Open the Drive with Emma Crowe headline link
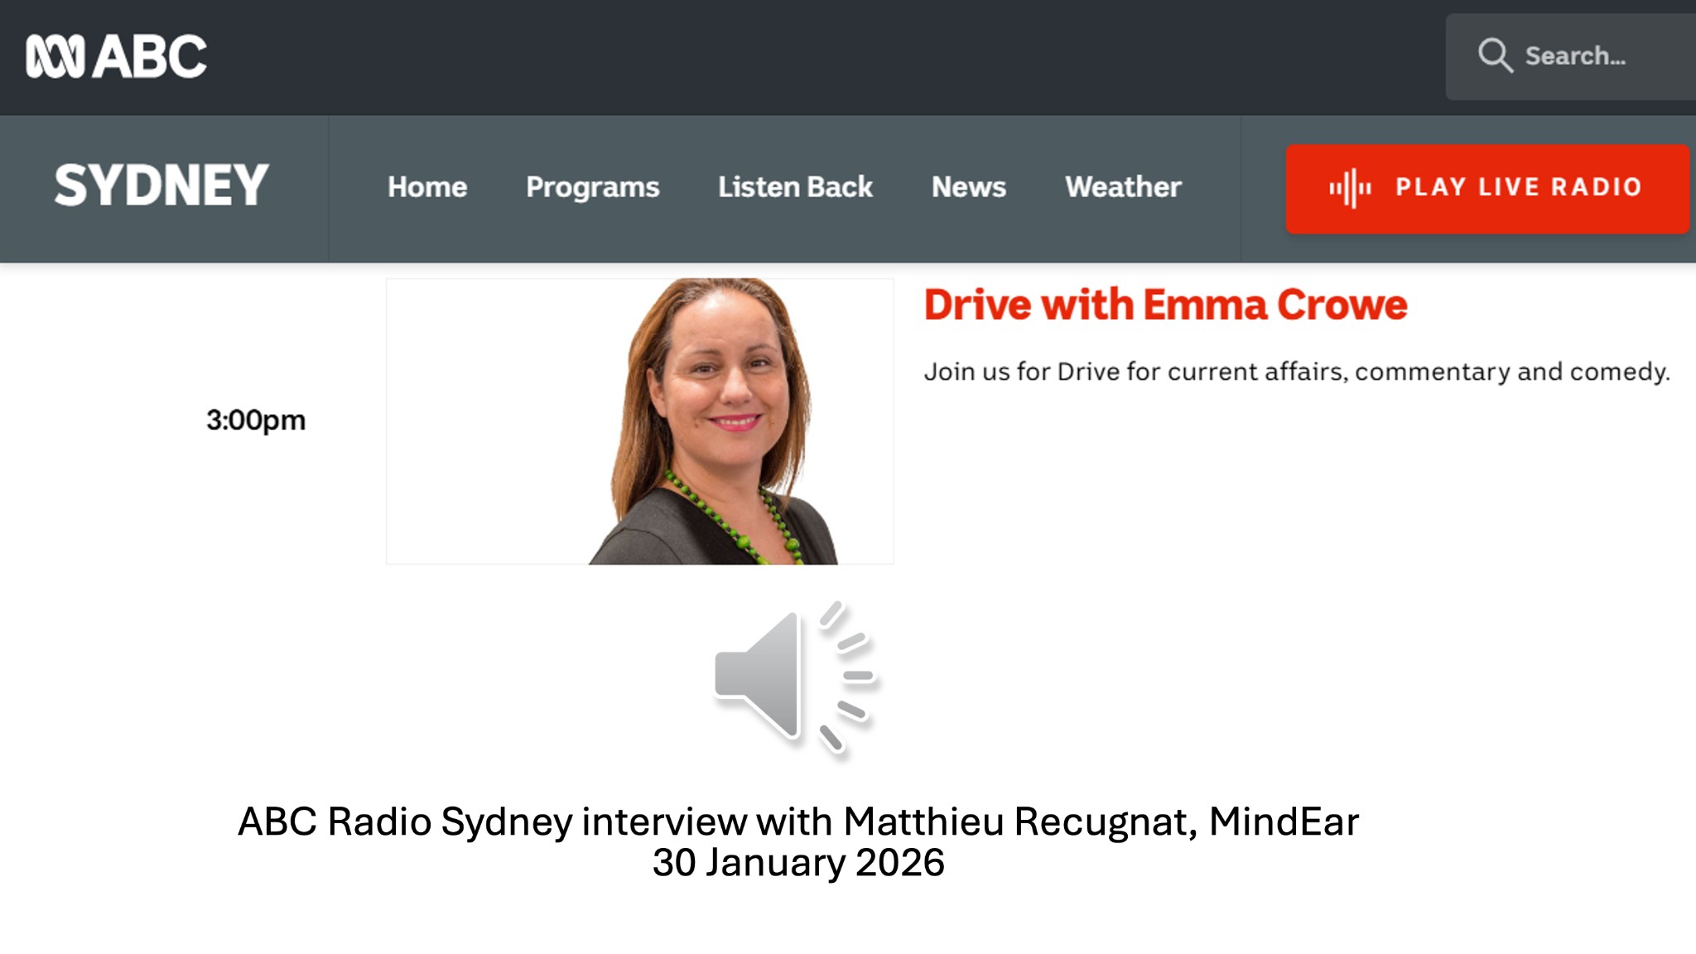Screen dimensions: 1696x954 (1165, 304)
